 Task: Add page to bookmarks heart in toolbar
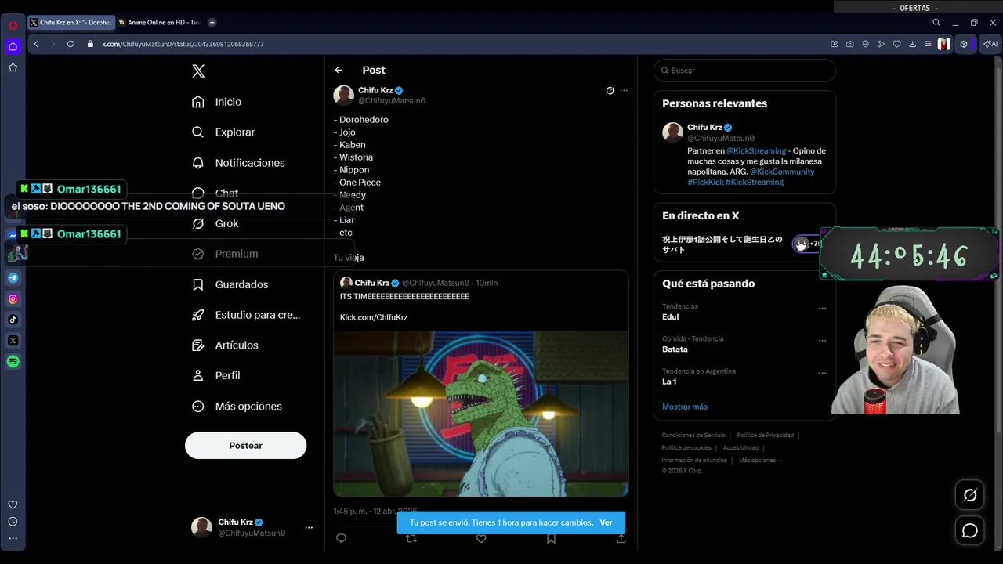897,44
